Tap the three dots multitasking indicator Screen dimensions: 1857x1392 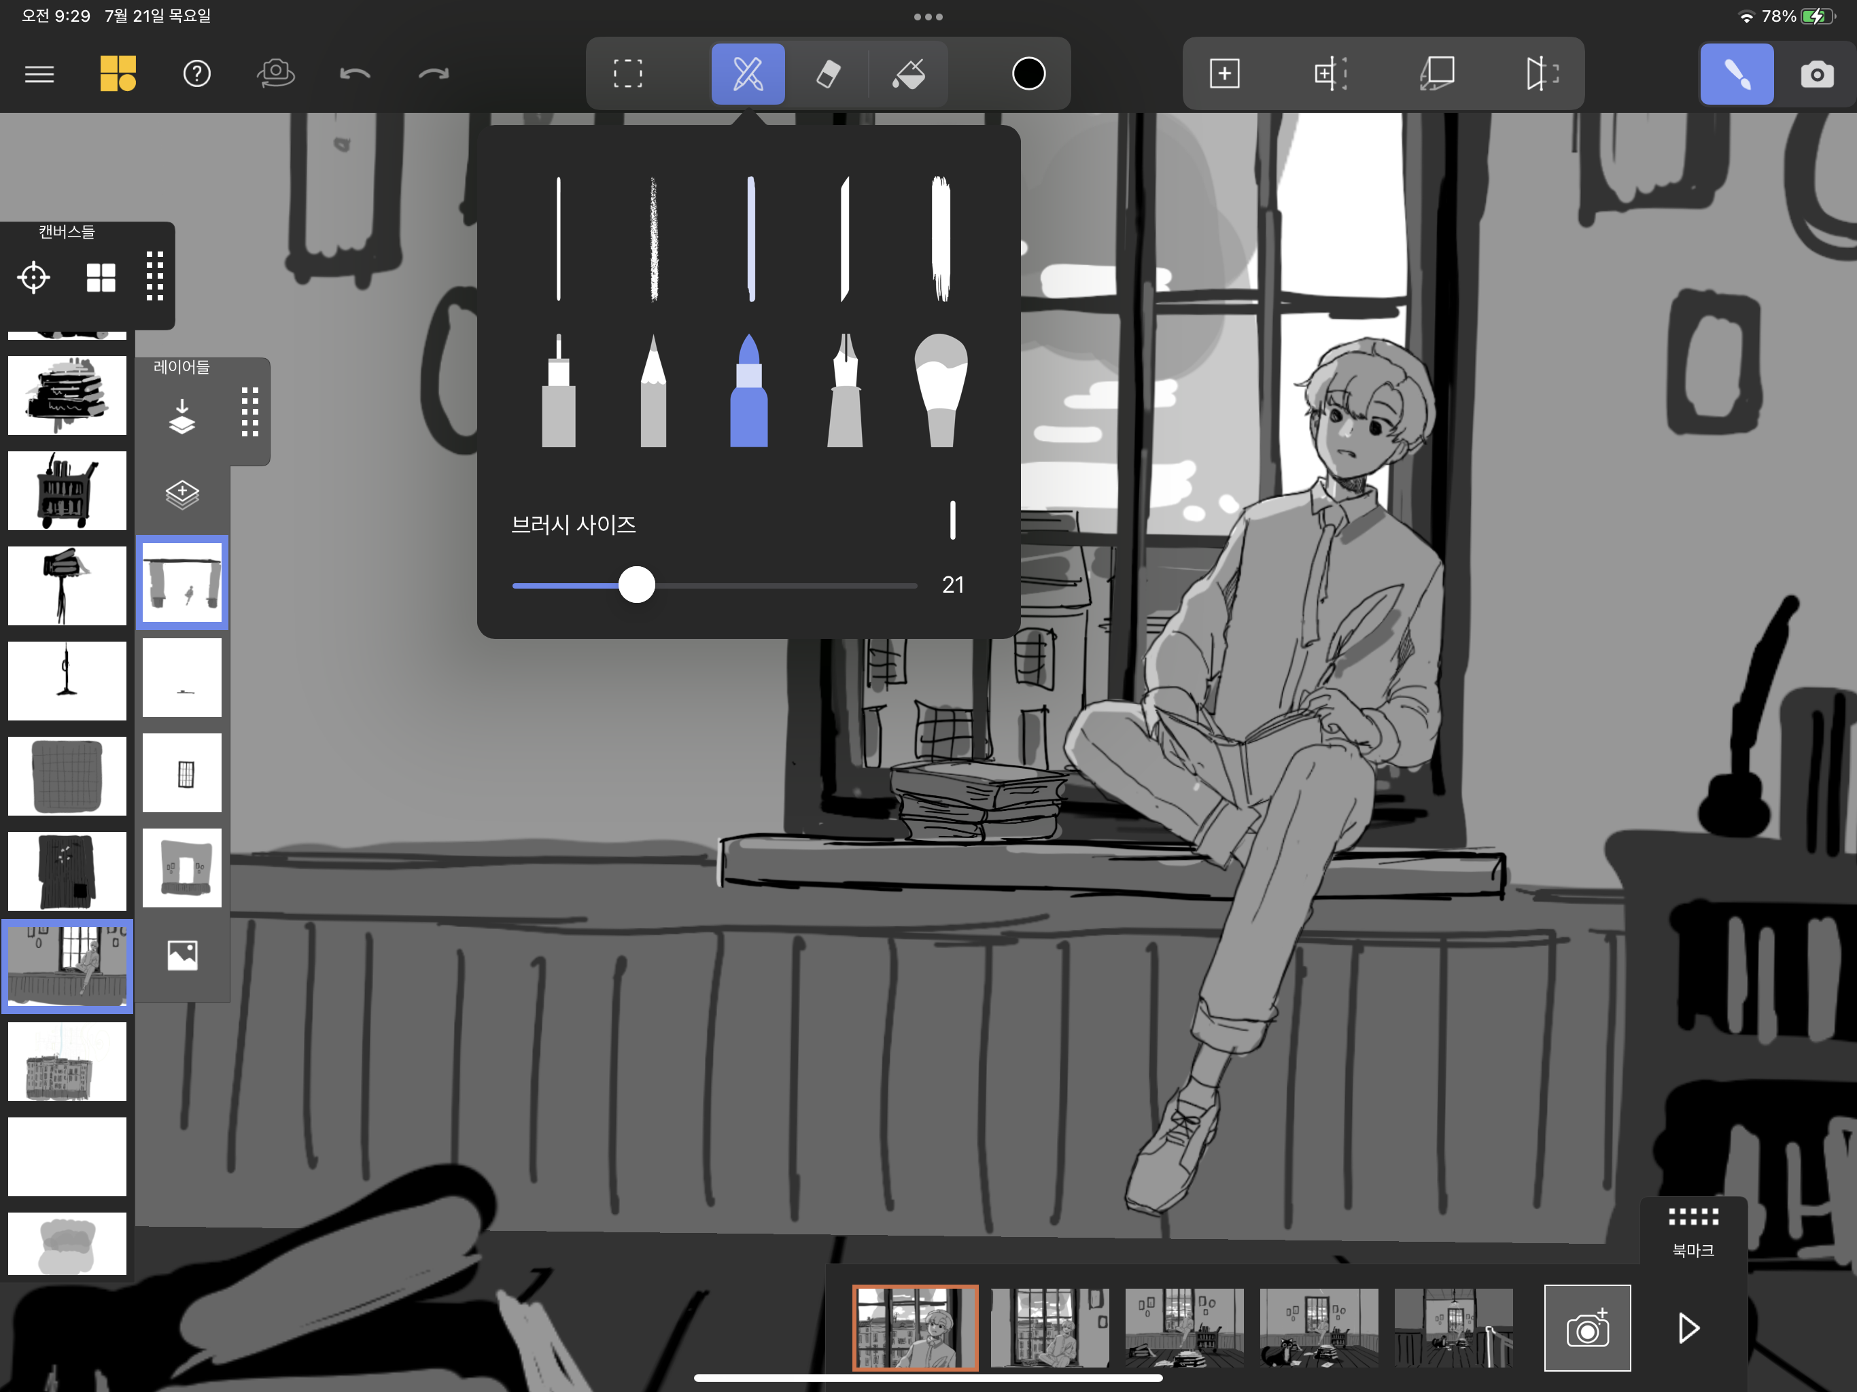click(x=928, y=17)
